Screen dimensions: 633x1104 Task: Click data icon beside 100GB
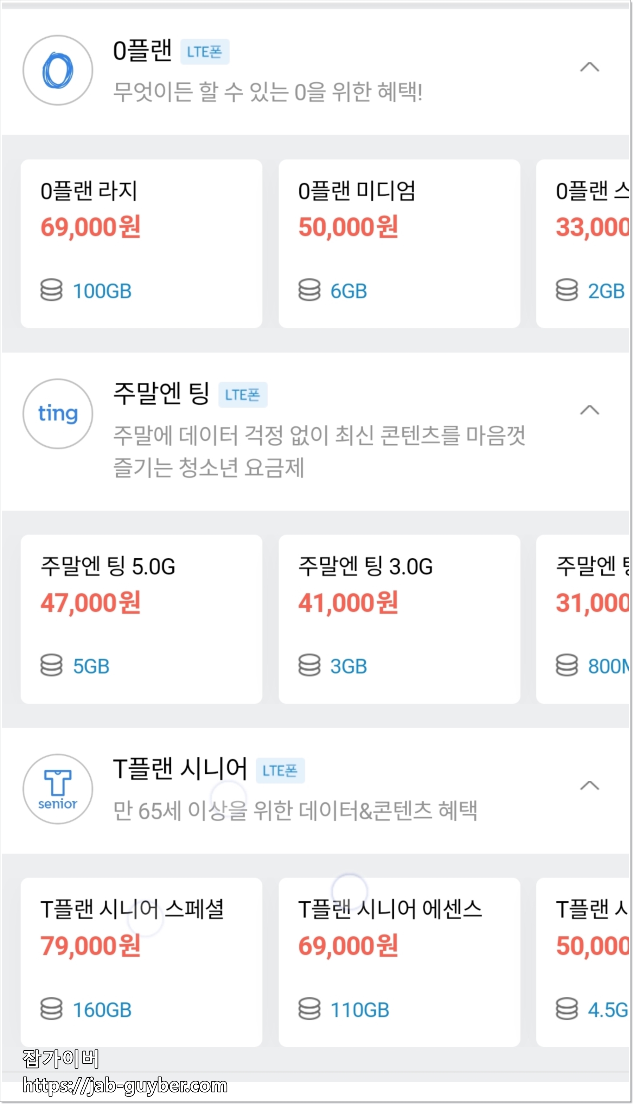click(51, 290)
